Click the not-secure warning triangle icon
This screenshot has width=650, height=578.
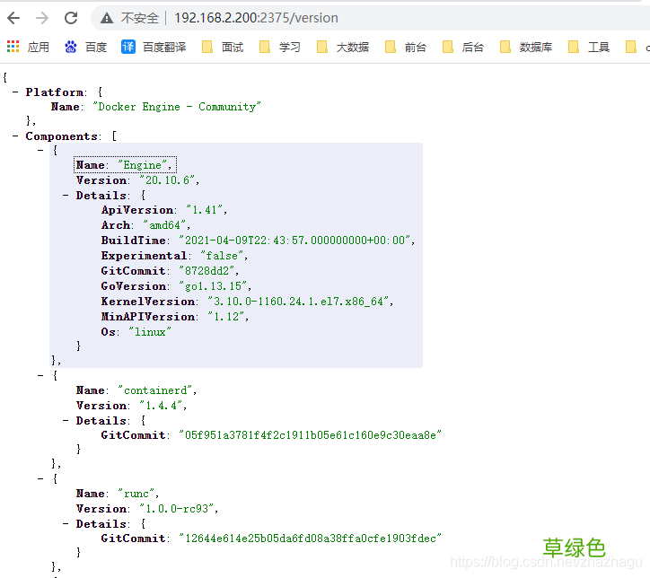coord(107,18)
